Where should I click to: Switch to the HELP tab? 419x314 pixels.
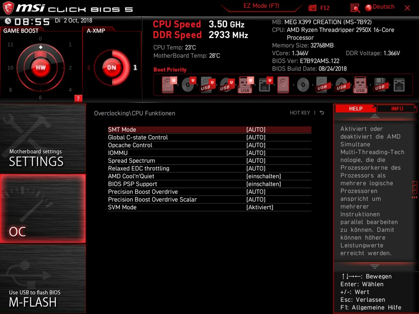click(356, 108)
